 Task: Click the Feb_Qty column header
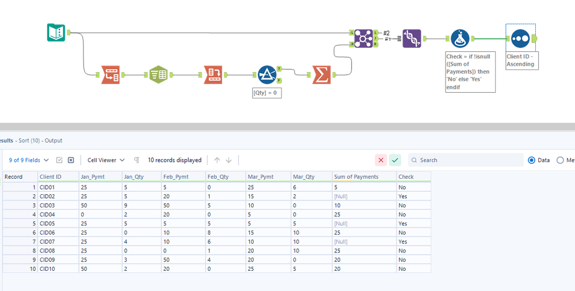(226, 176)
